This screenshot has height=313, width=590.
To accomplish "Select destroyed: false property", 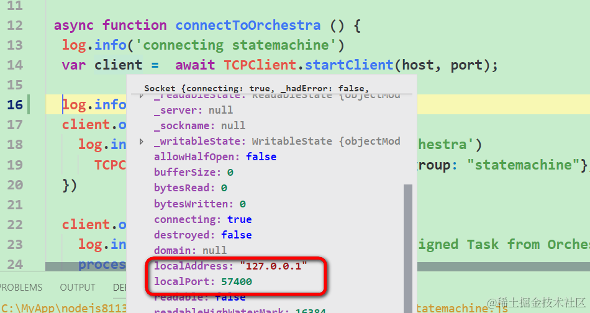I will (x=203, y=235).
